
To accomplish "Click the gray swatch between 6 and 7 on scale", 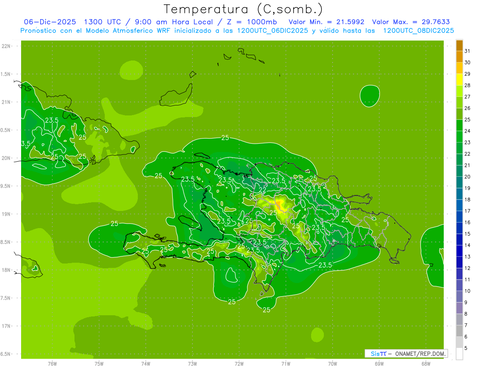I will coord(459,331).
